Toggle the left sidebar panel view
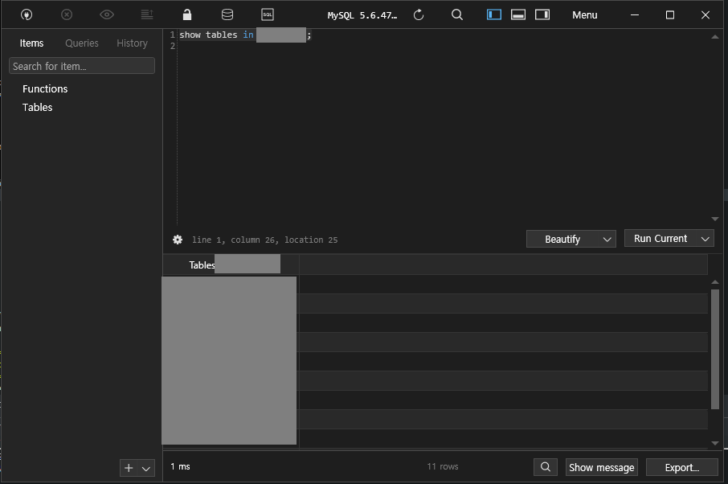Viewport: 728px width, 484px height. pos(493,14)
